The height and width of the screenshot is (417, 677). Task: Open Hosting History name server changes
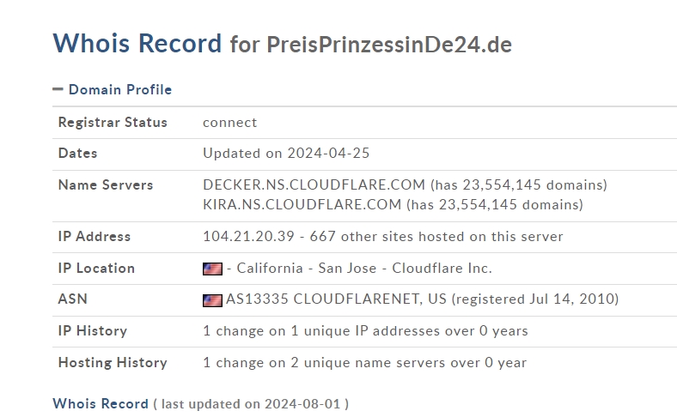[364, 362]
